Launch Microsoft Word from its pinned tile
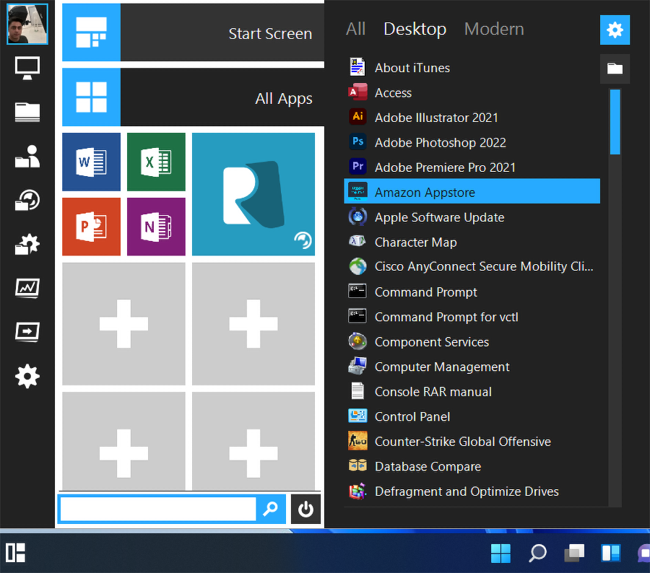 point(91,162)
